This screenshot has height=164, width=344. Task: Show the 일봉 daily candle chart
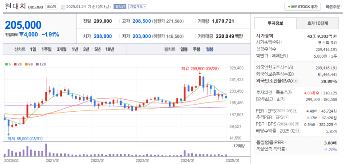tap(184, 49)
